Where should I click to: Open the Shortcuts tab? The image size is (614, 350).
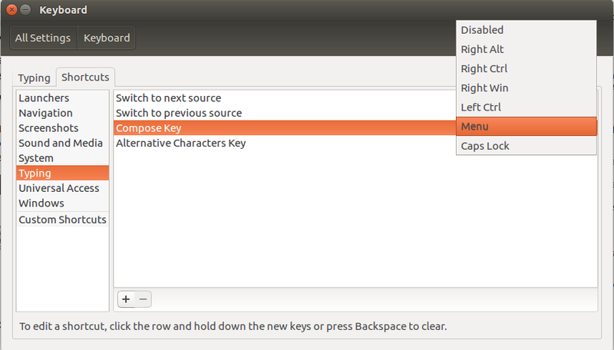85,77
